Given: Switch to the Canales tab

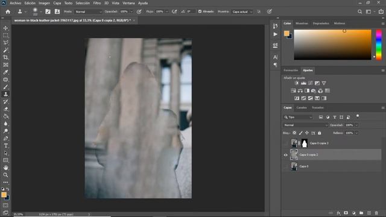Looking at the screenshot, I should point(302,107).
